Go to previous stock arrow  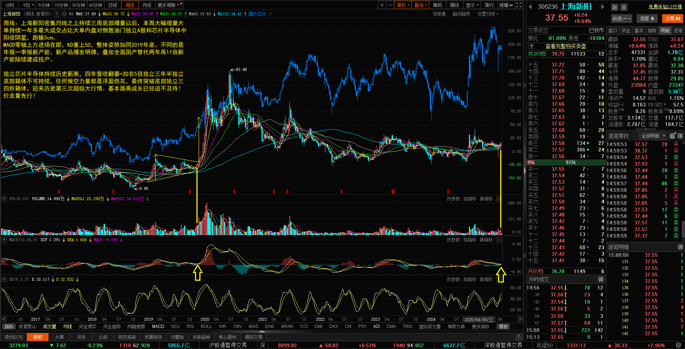(530, 7)
